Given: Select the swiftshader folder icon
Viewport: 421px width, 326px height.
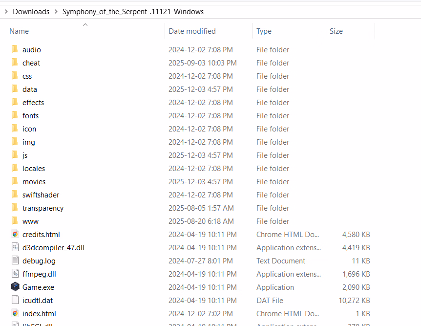Looking at the screenshot, I should coord(15,195).
